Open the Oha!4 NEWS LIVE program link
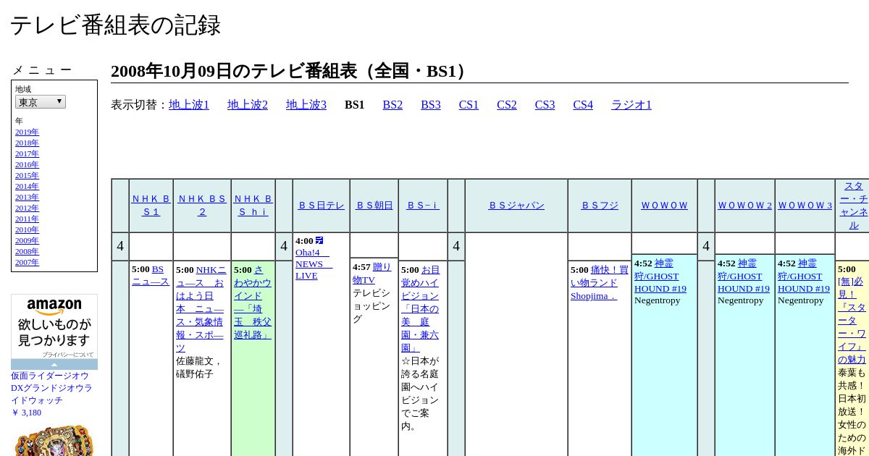The height and width of the screenshot is (456, 869). click(314, 264)
